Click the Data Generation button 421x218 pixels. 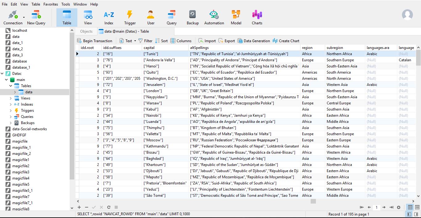tap(253, 41)
